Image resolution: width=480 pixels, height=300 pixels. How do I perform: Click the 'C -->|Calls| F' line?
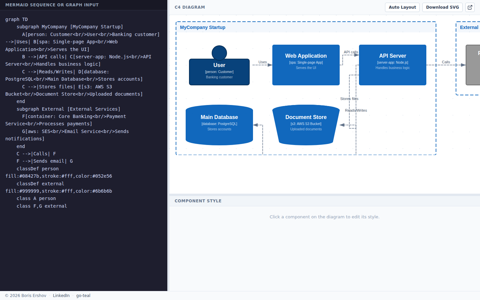point(36,154)
